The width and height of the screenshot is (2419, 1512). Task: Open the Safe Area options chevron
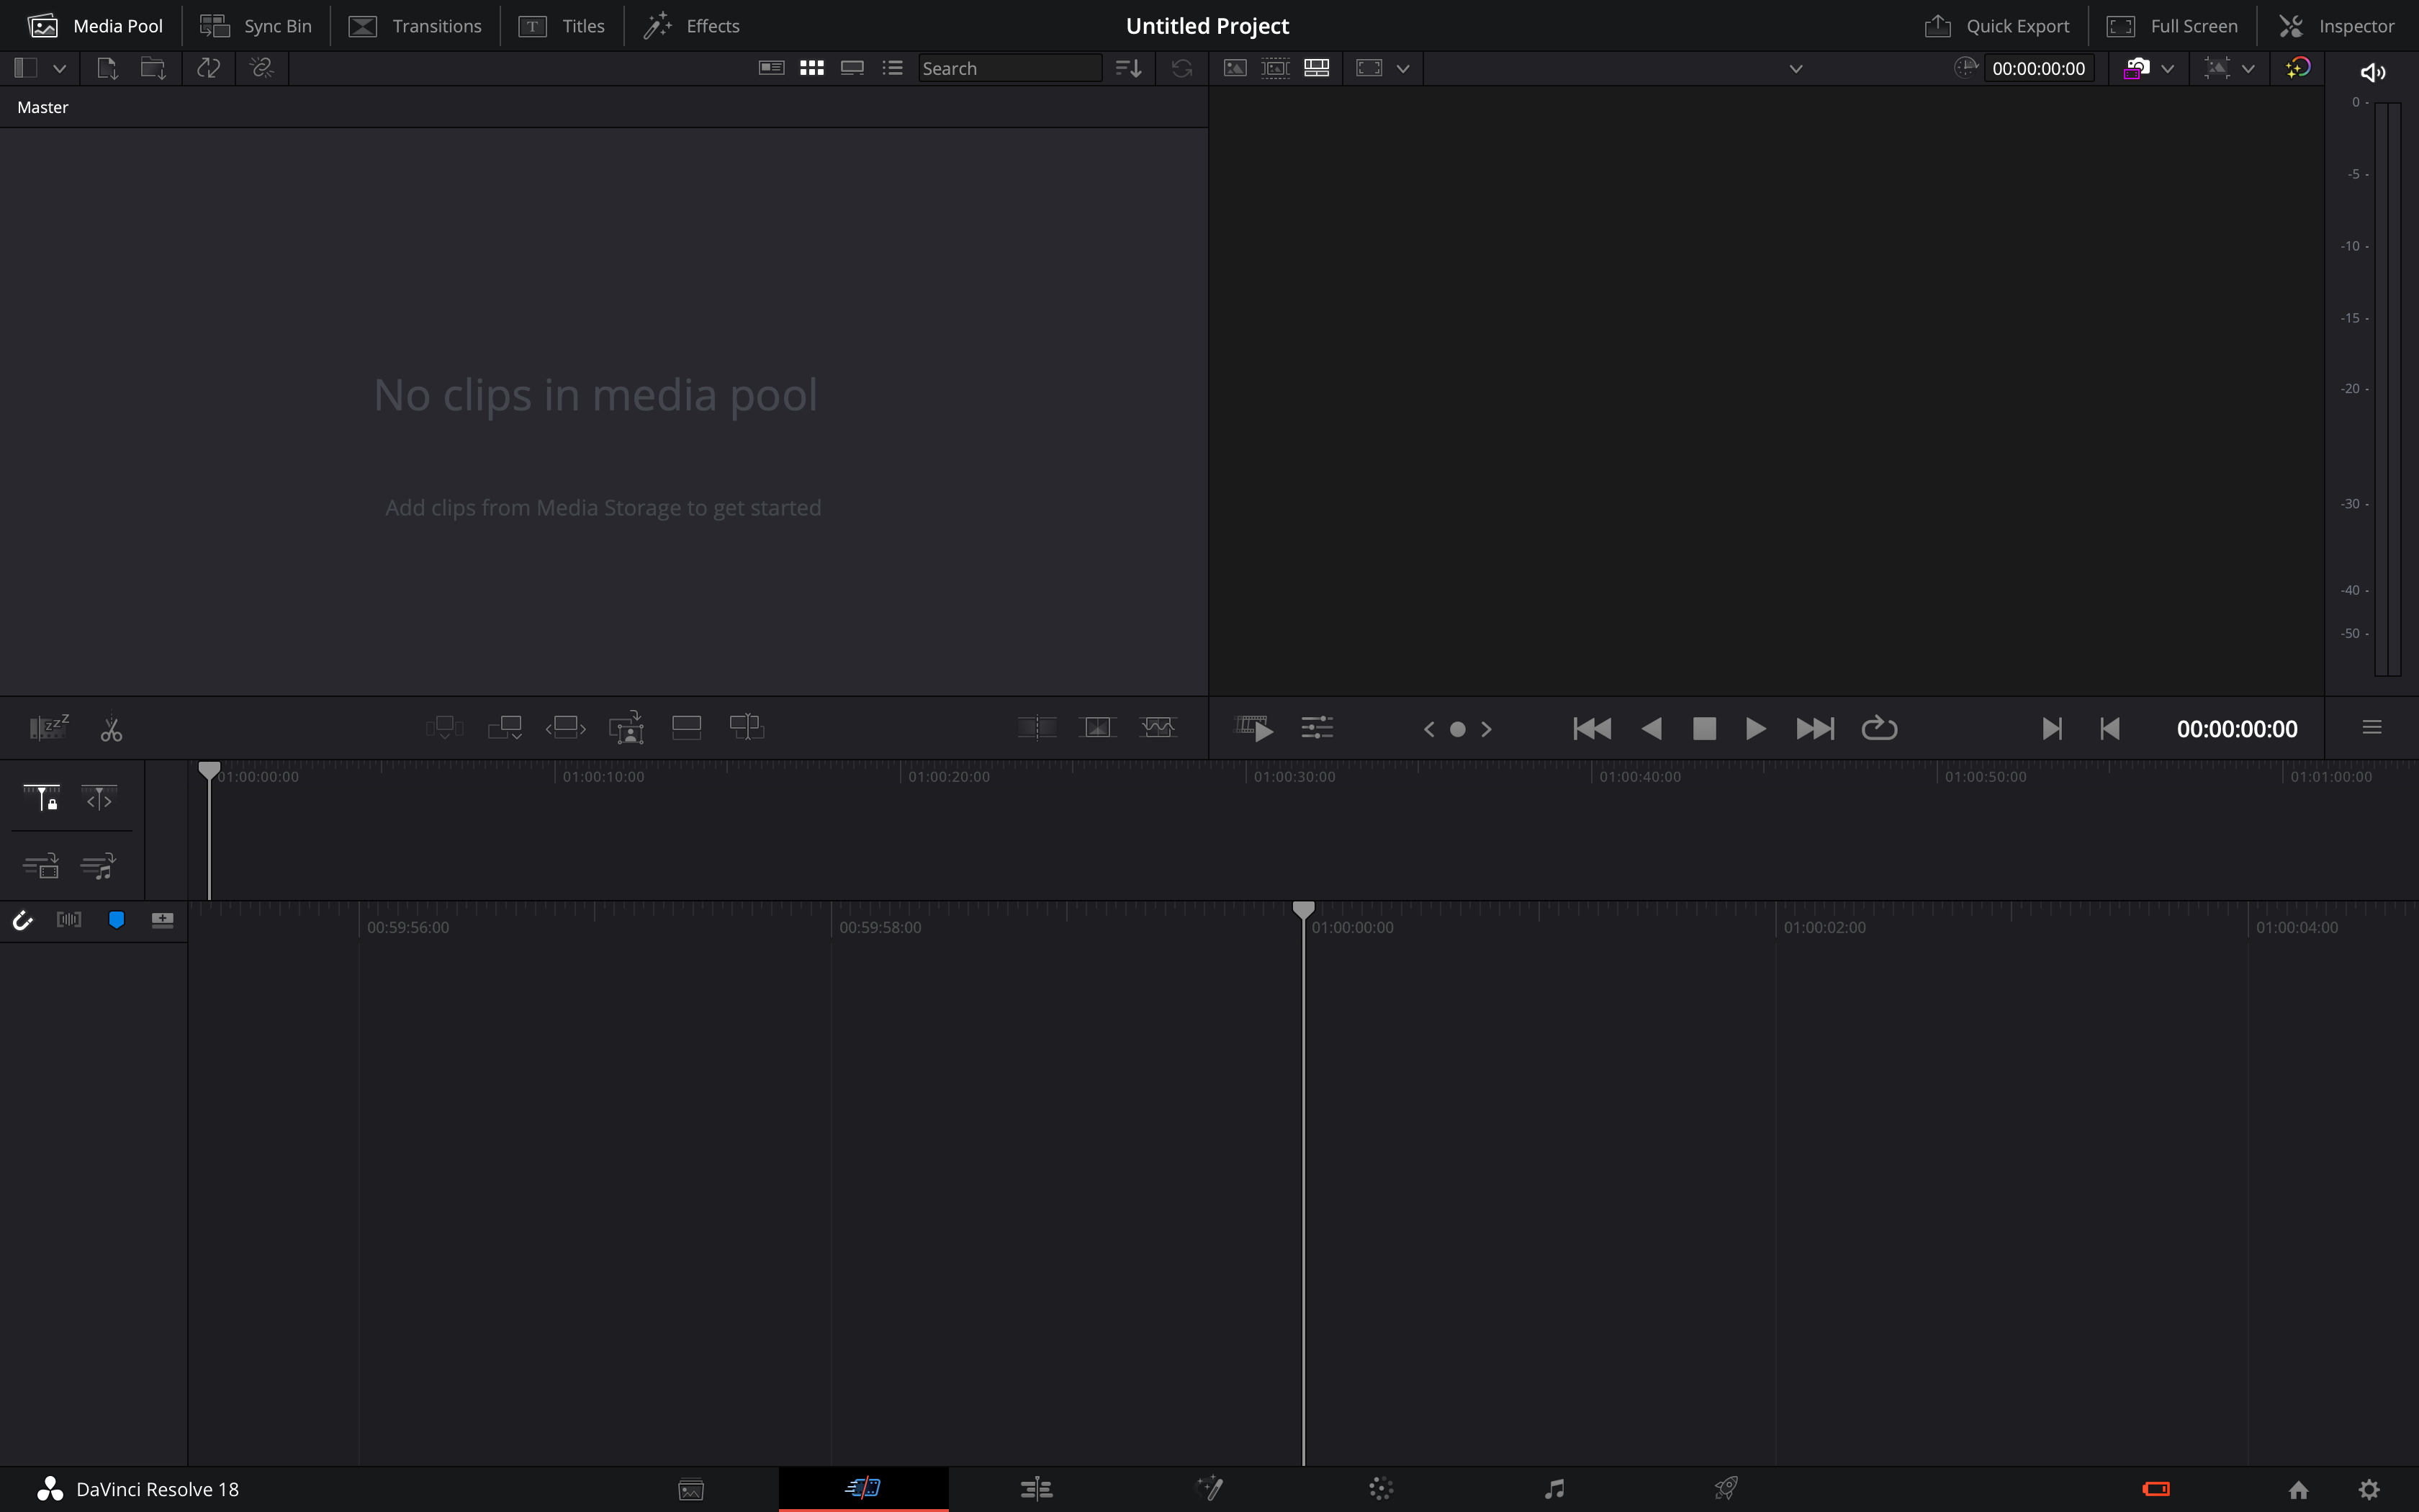(x=1402, y=68)
